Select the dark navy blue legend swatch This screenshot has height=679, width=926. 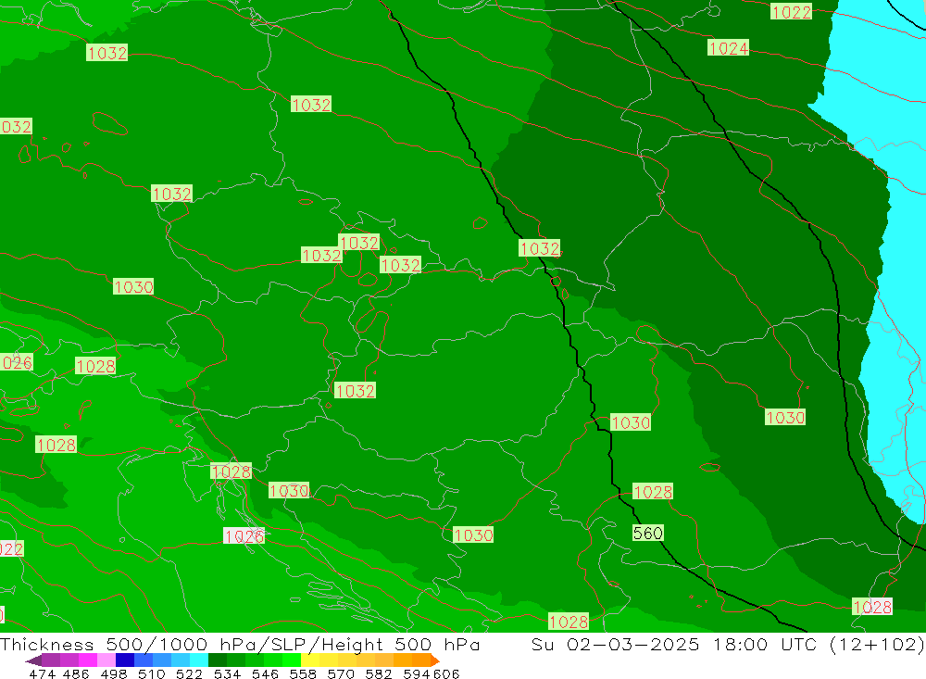coord(125,660)
